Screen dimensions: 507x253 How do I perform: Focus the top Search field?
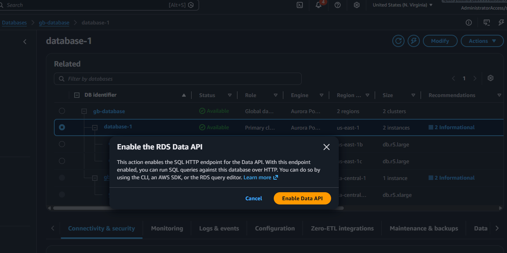[x=99, y=5]
